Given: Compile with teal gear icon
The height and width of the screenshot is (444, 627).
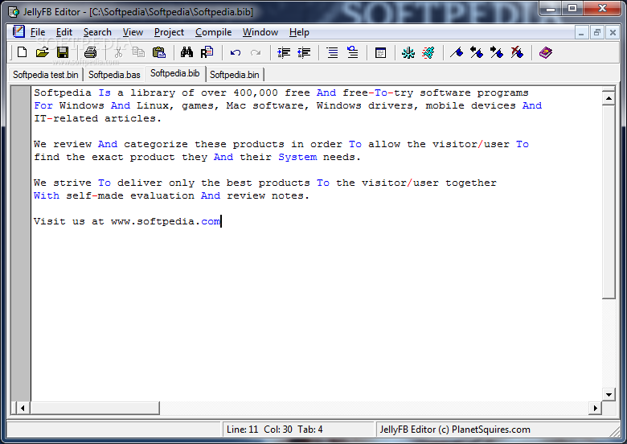Looking at the screenshot, I should (408, 52).
